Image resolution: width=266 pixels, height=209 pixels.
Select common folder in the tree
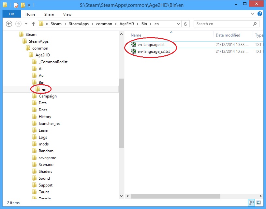tap(40, 48)
